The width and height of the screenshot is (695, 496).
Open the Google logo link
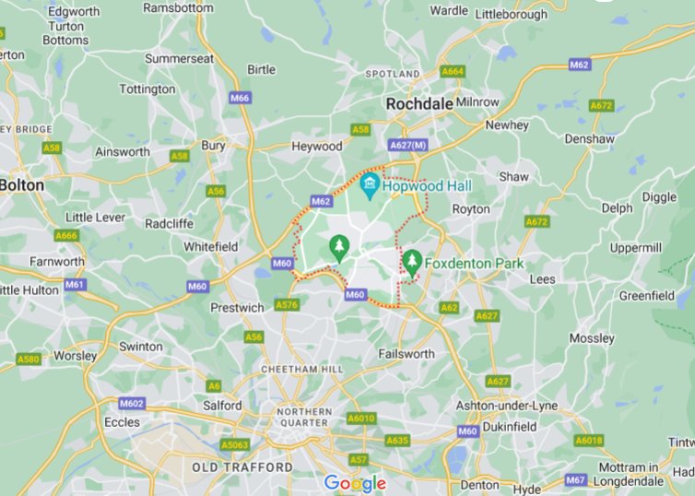coord(355,483)
